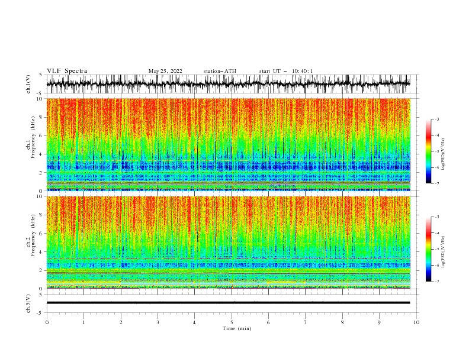
Task: Click the date "May 25, 2022"
Action: [x=165, y=71]
